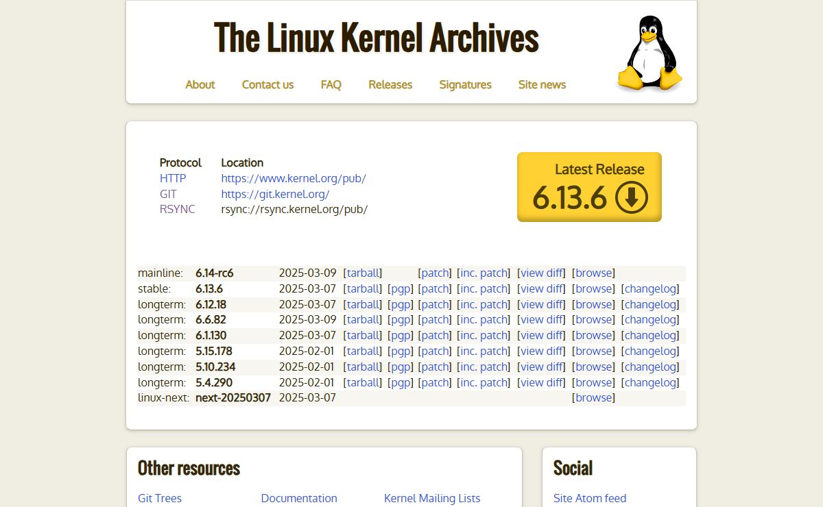The width and height of the screenshot is (823, 507).
Task: Open changelog for longterm 6.6.82
Action: click(x=650, y=319)
